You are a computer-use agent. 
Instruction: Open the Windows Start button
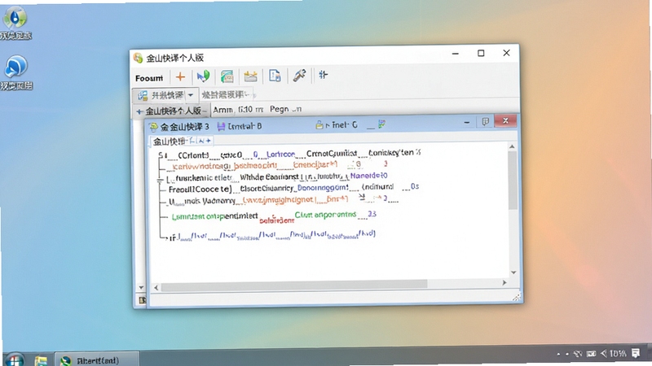pyautogui.click(x=14, y=360)
